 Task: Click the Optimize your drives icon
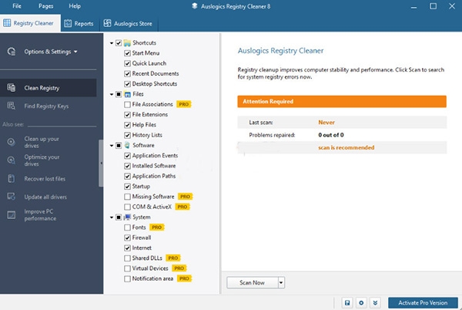coord(12,160)
